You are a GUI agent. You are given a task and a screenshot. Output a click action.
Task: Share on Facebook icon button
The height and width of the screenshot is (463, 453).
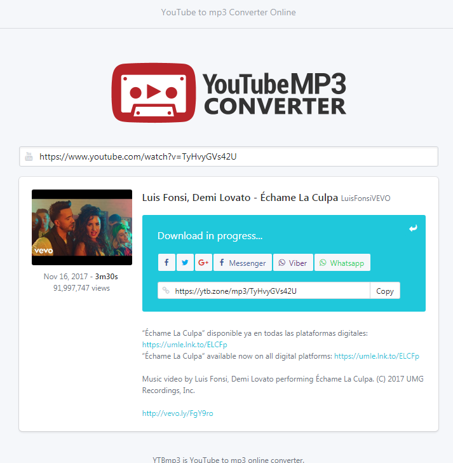[x=166, y=262]
